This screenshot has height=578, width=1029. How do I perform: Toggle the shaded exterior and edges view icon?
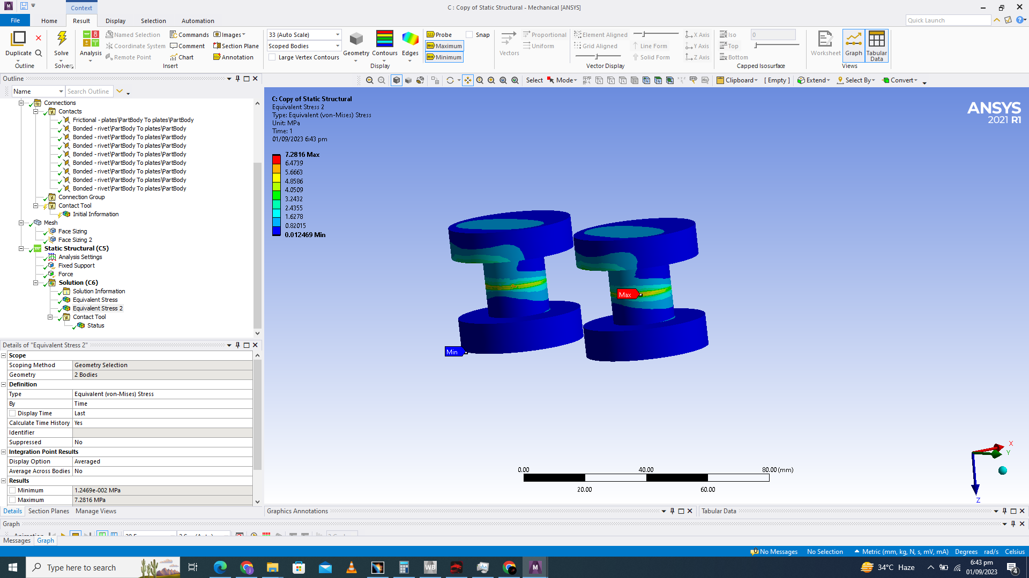point(397,80)
